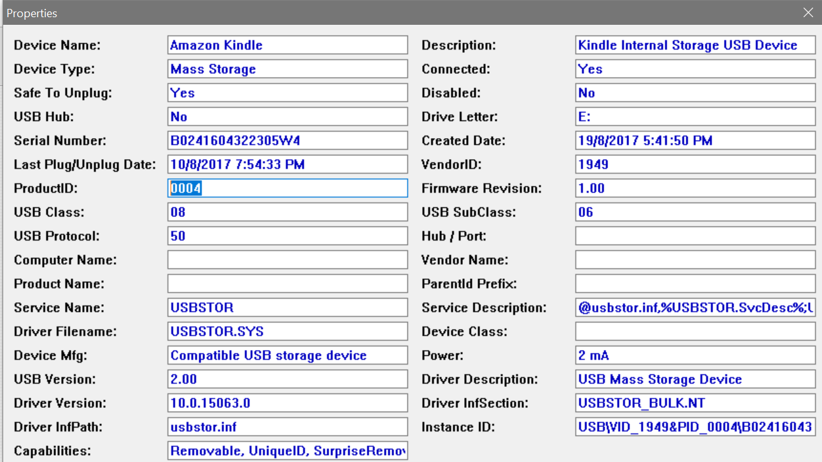This screenshot has width=822, height=462.
Task: Select the Driver Filename field USBSTOR.SYS
Action: 288,332
